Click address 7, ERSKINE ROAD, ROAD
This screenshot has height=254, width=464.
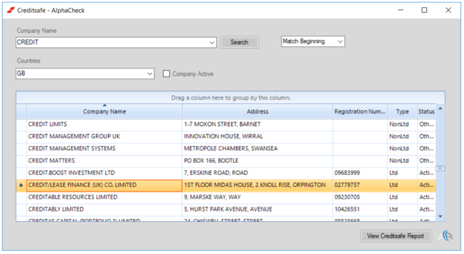click(216, 173)
